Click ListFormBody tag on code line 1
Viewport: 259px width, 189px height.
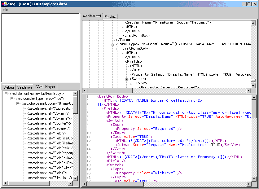(113, 96)
